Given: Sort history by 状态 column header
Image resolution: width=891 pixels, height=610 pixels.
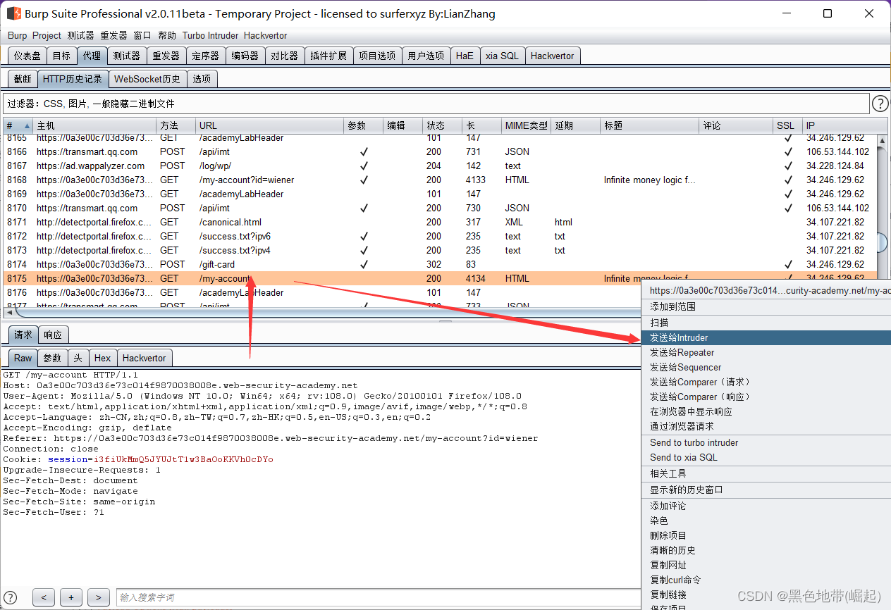Looking at the screenshot, I should pyautogui.click(x=443, y=125).
